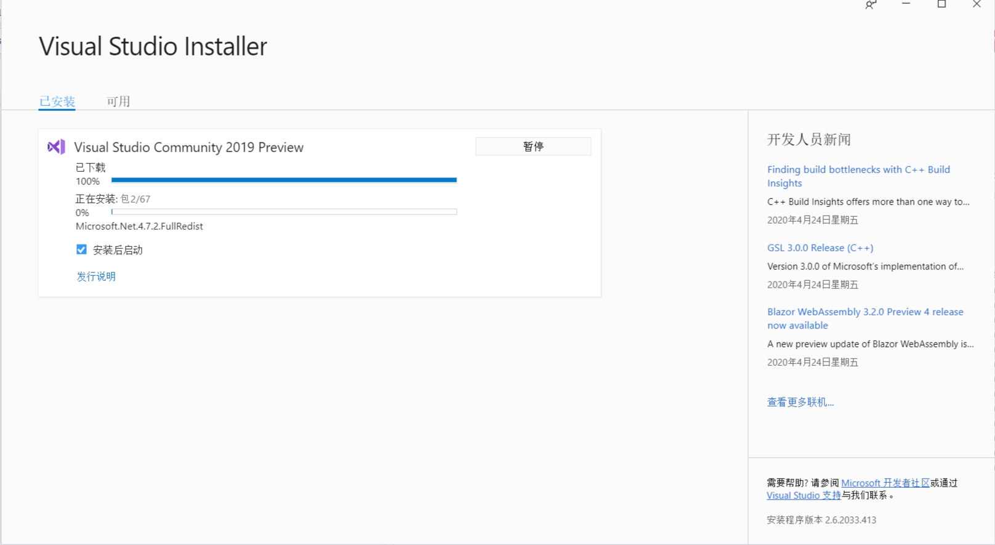The image size is (995, 545).
Task: Read the GSL 3.0.0 Release (C++) news
Action: (820, 248)
